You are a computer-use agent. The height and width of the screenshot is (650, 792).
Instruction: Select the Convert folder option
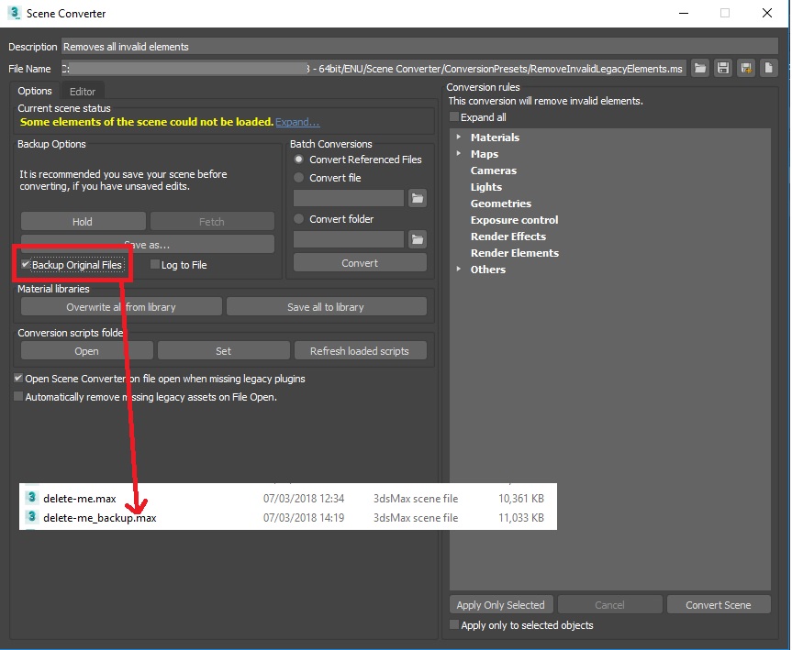298,218
